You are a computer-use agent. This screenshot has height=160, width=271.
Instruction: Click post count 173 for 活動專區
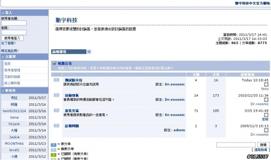[x=216, y=95]
